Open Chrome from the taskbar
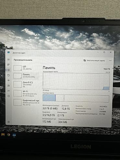 8,135
